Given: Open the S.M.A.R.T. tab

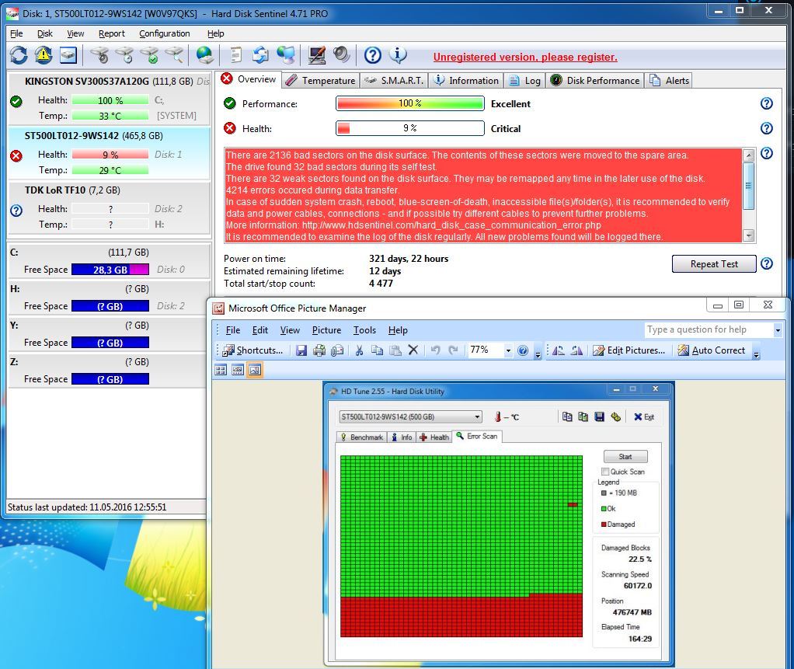Looking at the screenshot, I should coord(394,80).
